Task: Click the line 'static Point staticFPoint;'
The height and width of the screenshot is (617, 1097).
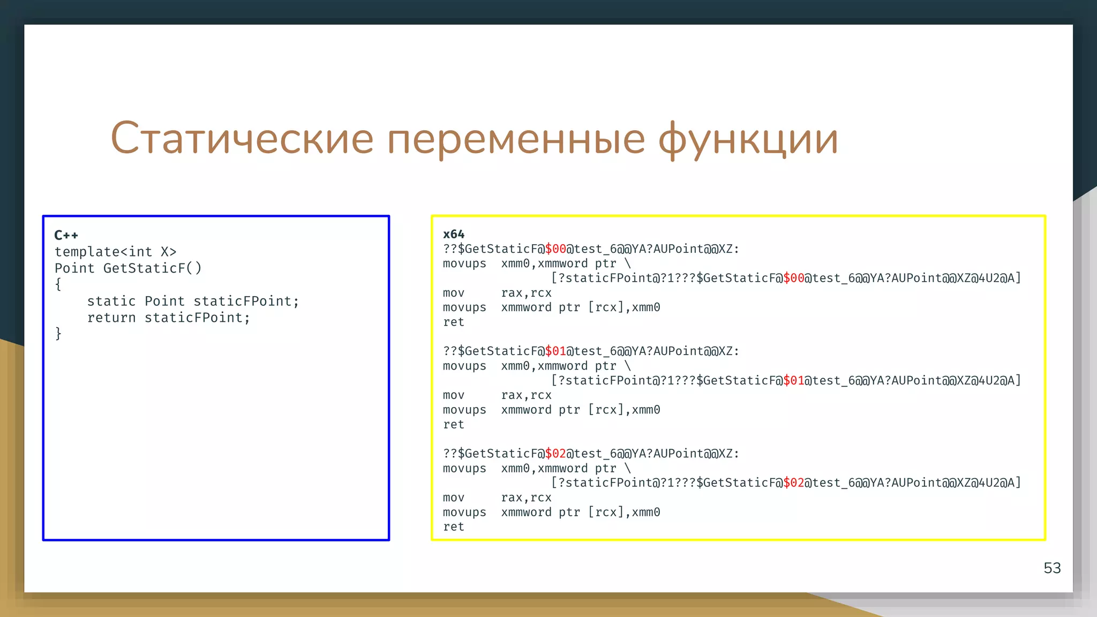Action: point(193,301)
